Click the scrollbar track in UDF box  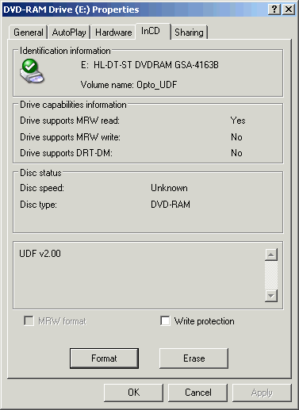click(271, 275)
